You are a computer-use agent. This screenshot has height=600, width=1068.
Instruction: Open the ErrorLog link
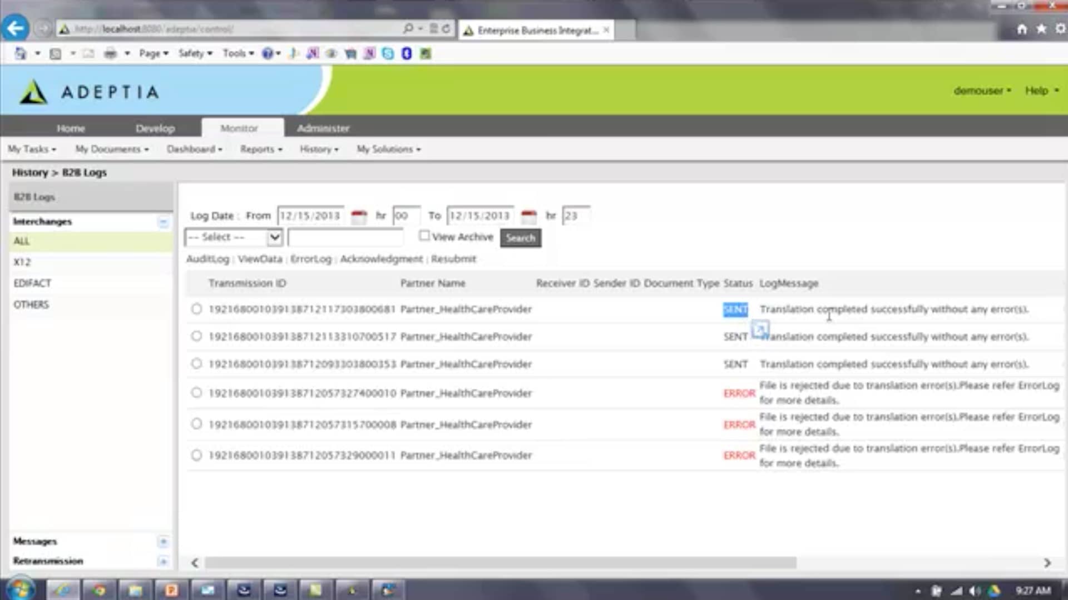coord(310,259)
